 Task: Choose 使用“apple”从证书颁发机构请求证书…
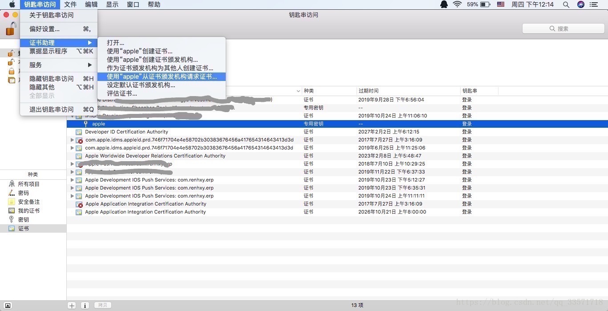162,77
